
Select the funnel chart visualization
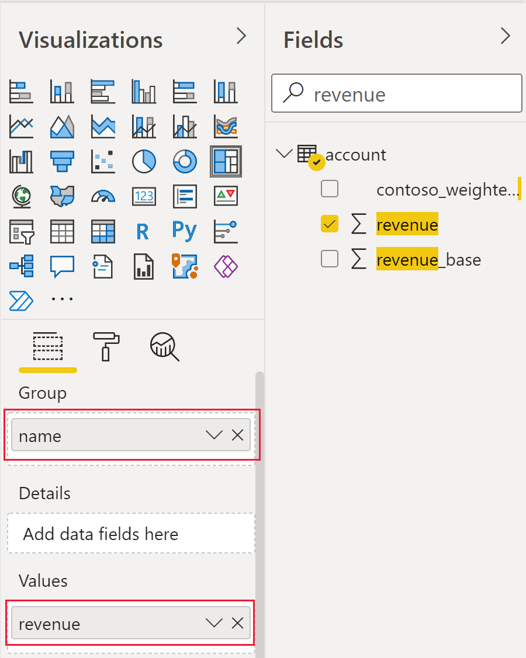tap(62, 161)
